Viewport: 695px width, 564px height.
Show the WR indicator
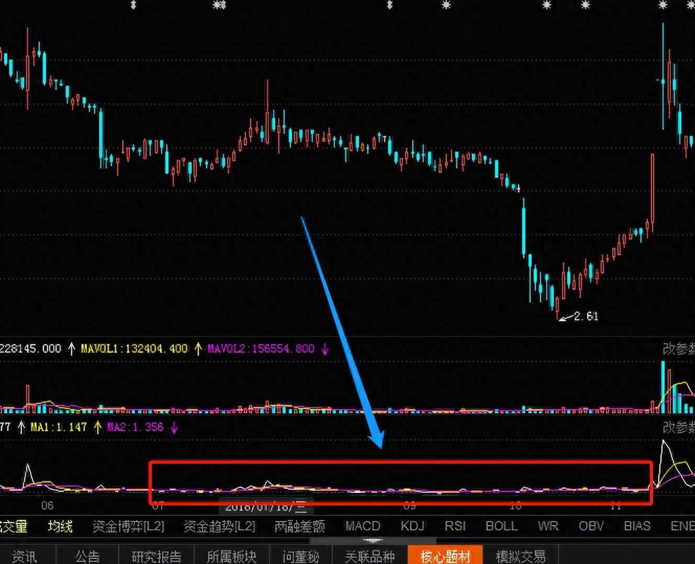pyautogui.click(x=548, y=526)
